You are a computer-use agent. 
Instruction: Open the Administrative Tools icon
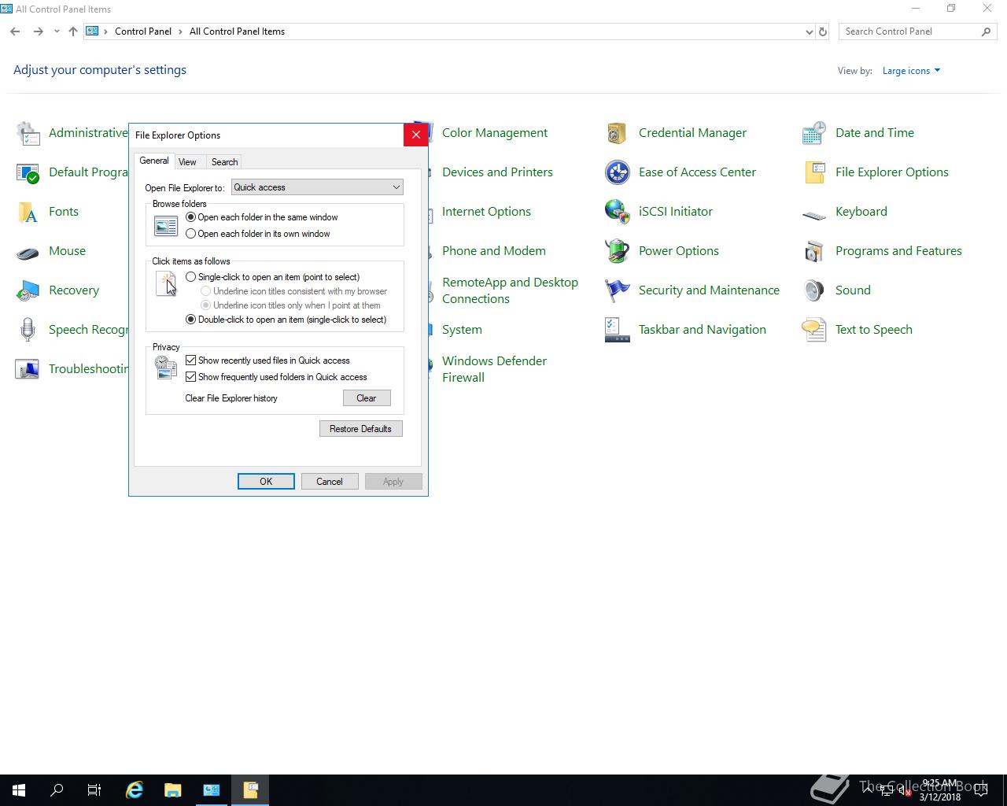[x=28, y=133]
